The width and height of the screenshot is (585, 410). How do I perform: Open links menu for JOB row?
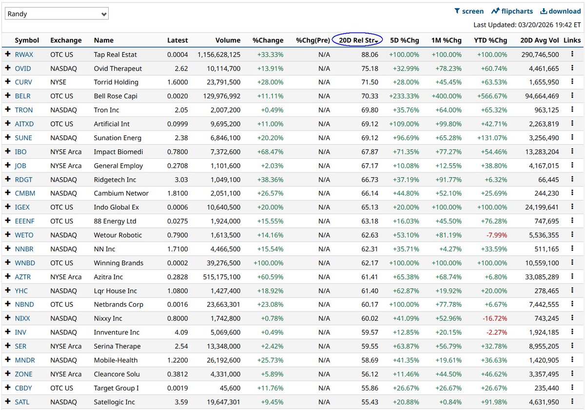(x=572, y=166)
